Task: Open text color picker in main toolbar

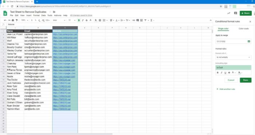Action: [90, 20]
